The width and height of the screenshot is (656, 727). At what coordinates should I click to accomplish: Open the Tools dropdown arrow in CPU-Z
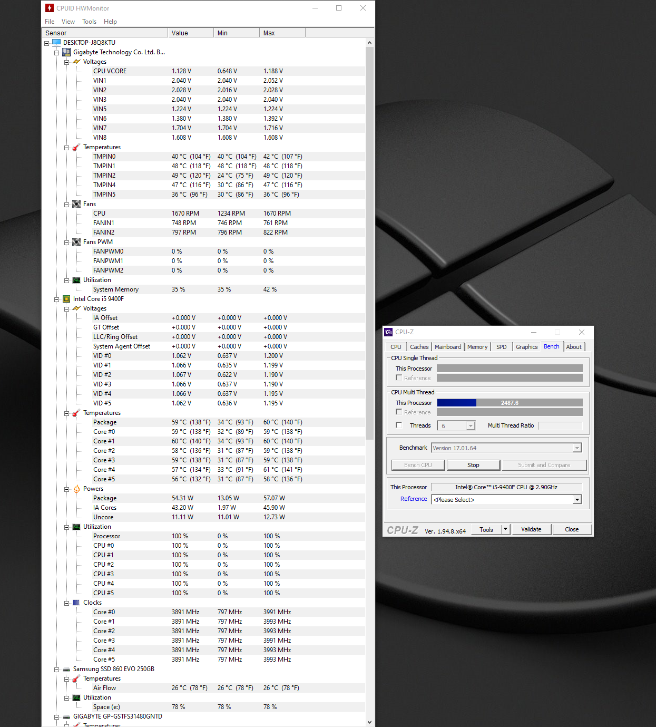click(x=505, y=529)
